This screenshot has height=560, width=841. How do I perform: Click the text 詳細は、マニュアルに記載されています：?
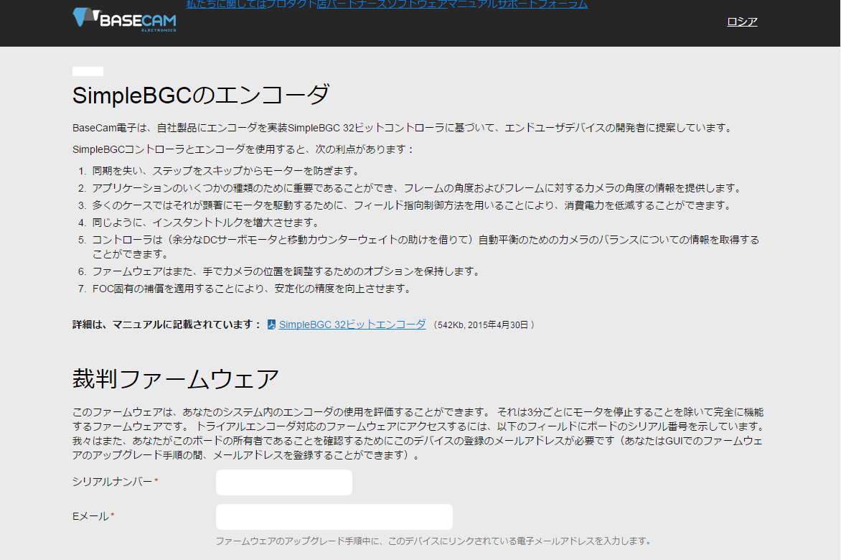166,325
